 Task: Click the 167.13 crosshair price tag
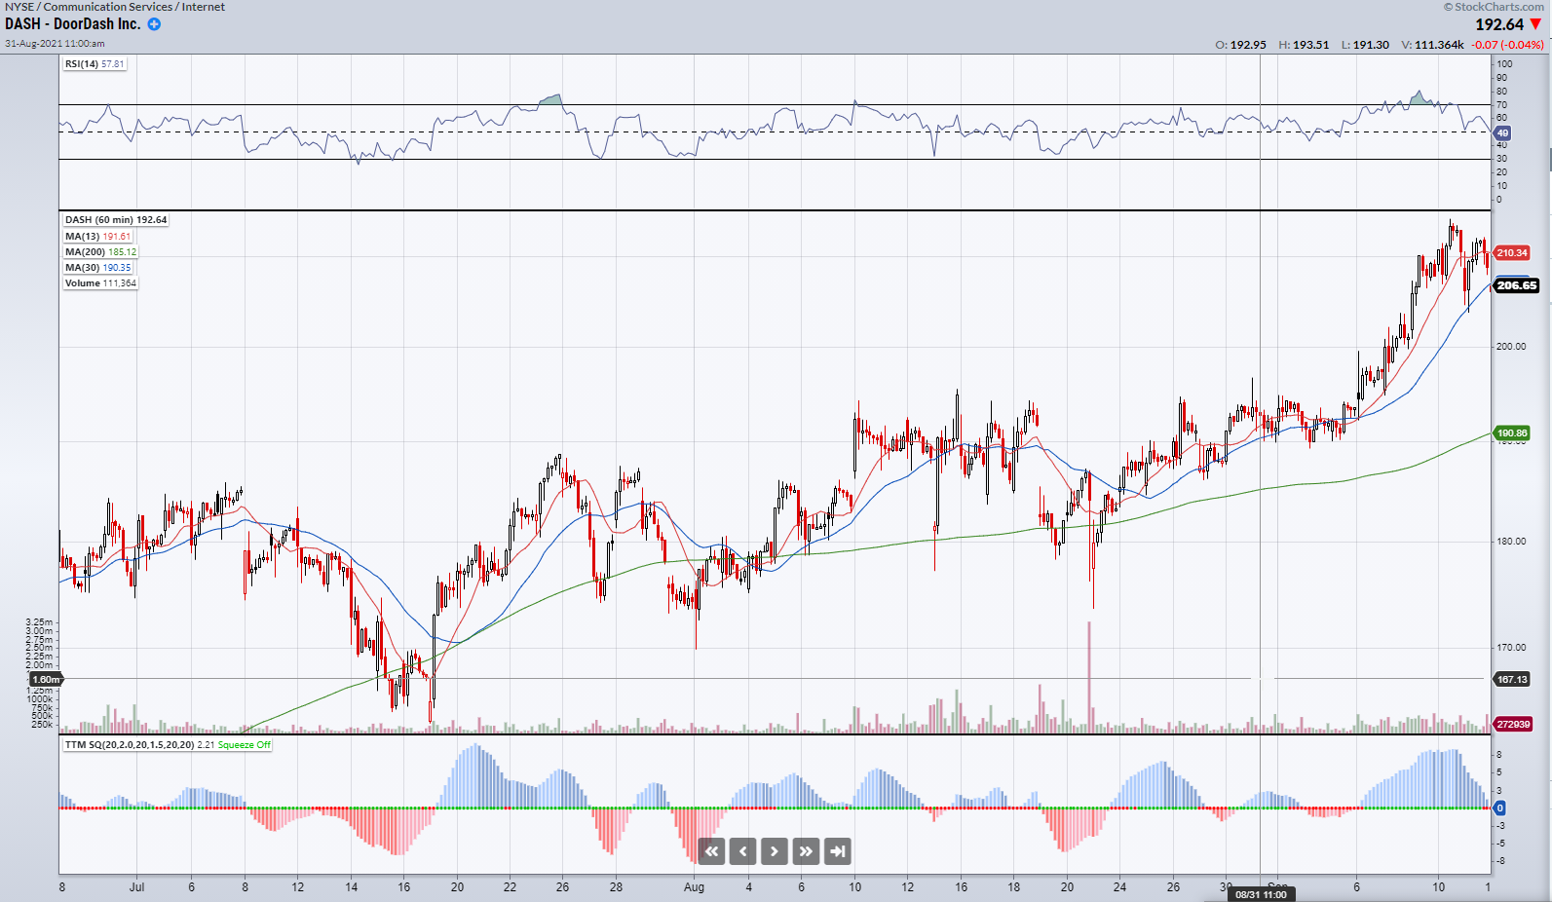click(x=1511, y=680)
